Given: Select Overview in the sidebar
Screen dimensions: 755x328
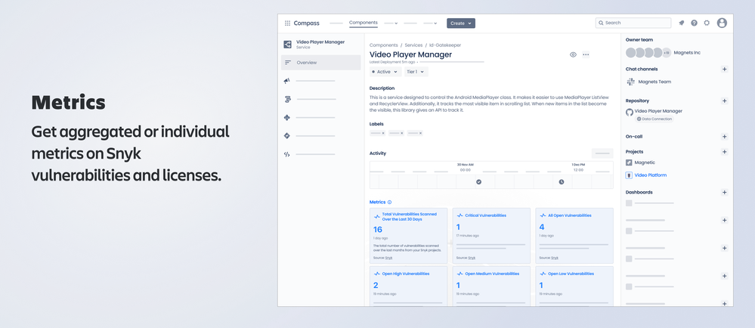Looking at the screenshot, I should 320,63.
